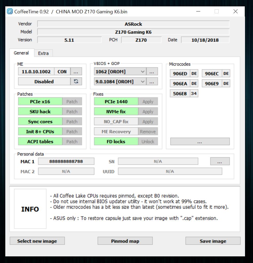
Task: Open the 9.0.1084 [OROM] GOP dropdown
Action: (x=120, y=82)
